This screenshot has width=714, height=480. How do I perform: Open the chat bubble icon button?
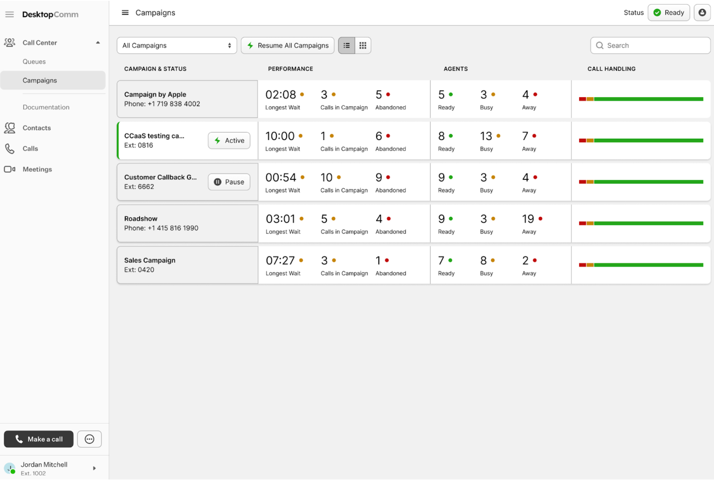89,439
